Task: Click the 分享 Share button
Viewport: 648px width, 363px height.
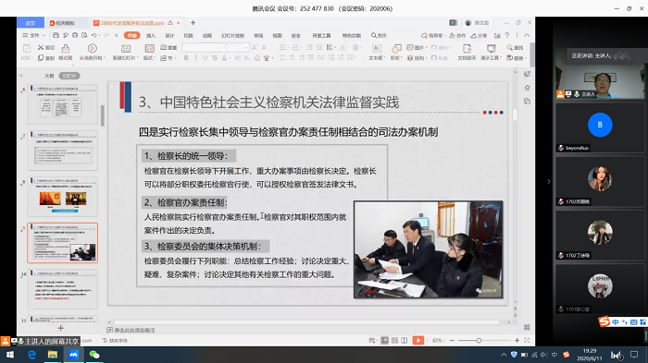Action: [x=479, y=35]
